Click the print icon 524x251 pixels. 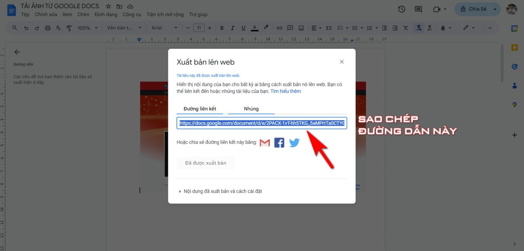[x=48, y=28]
